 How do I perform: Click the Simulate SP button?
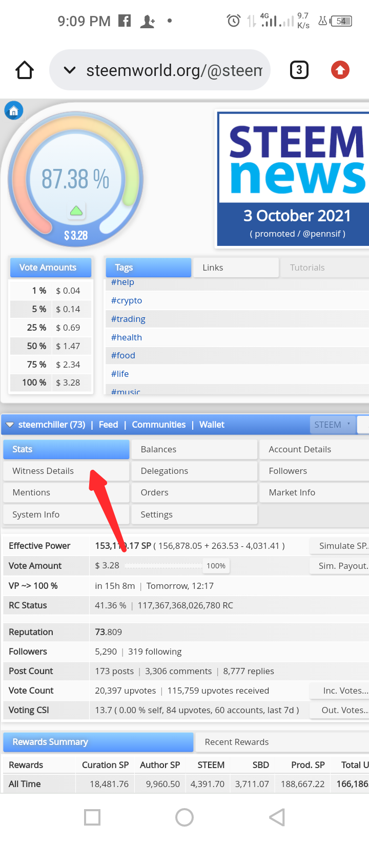[339, 546]
